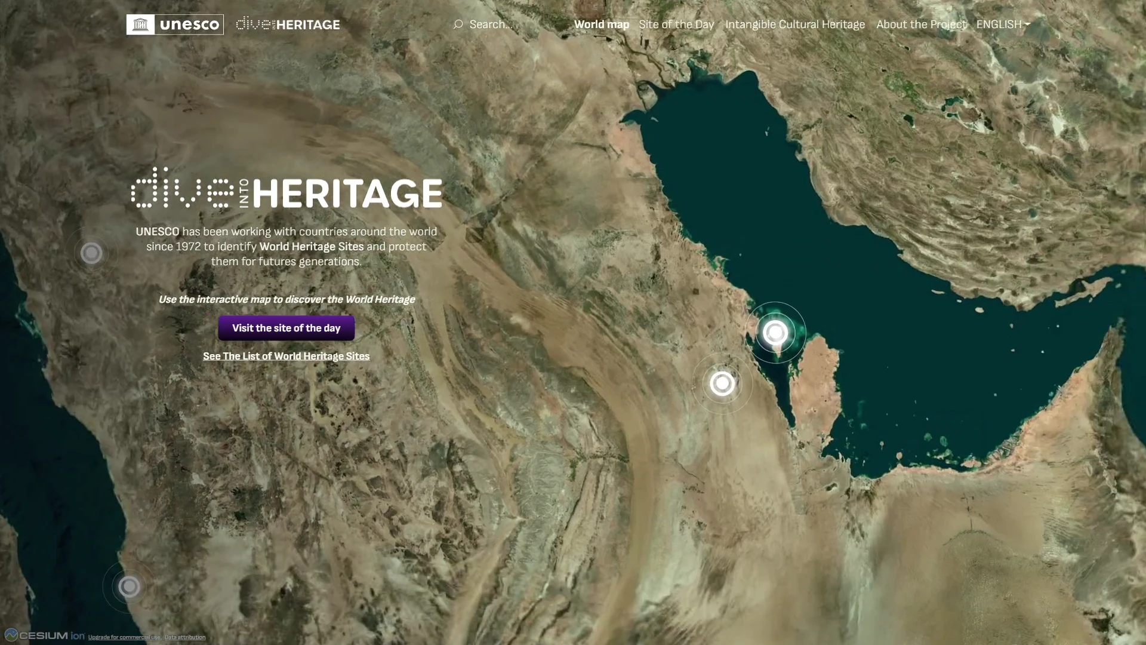
Task: Click faded site marker left of intro text
Action: coord(91,253)
